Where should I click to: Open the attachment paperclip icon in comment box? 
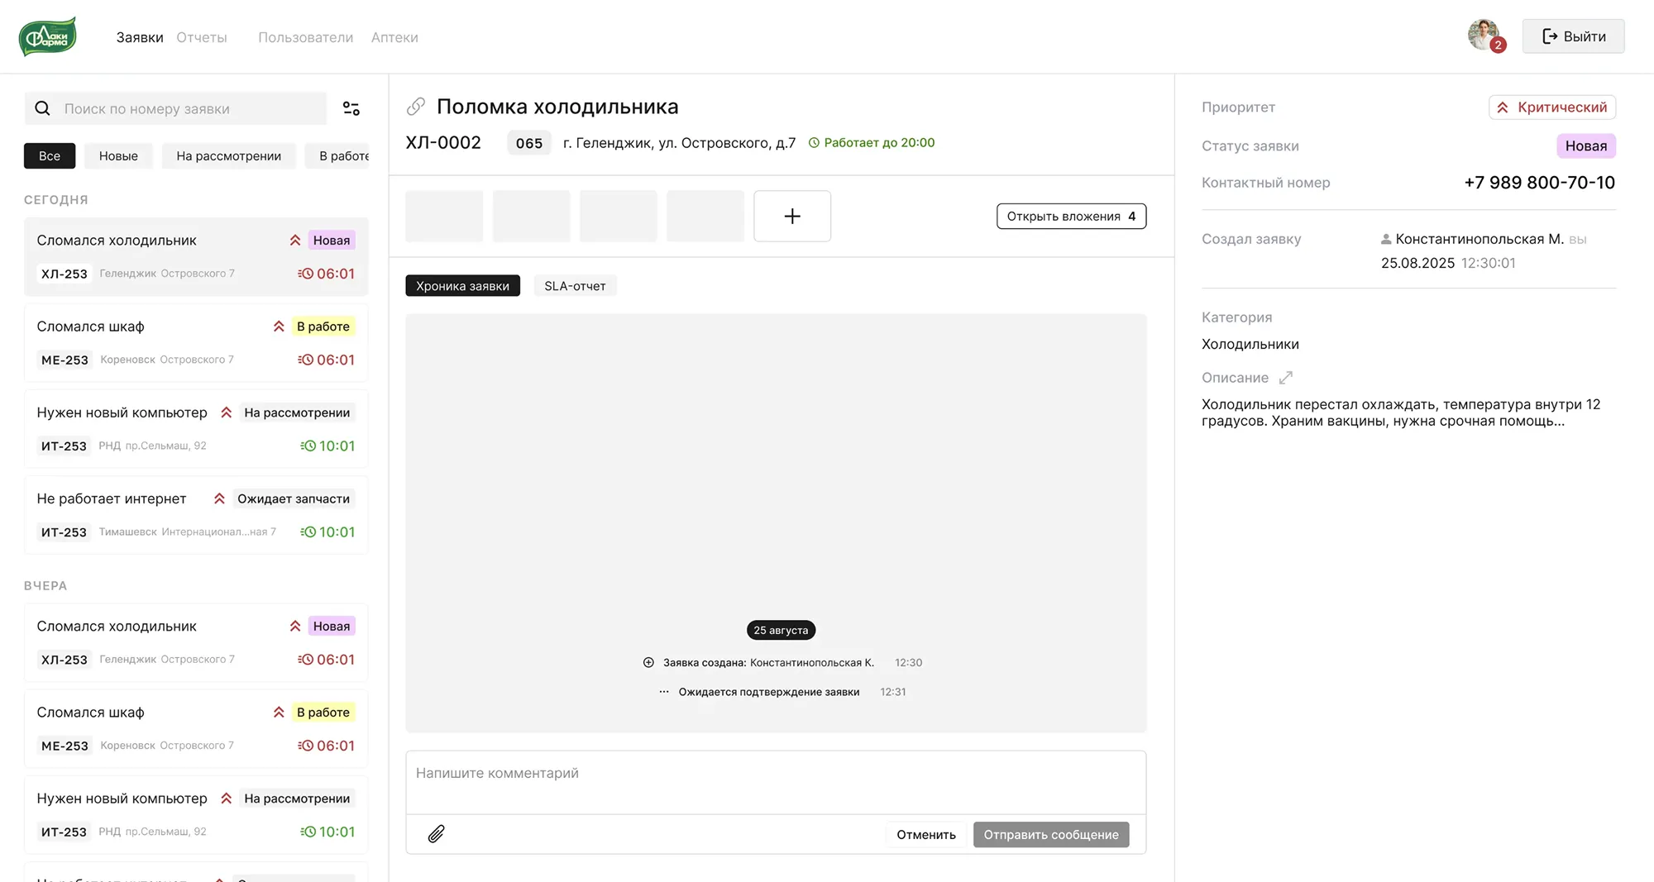point(436,834)
